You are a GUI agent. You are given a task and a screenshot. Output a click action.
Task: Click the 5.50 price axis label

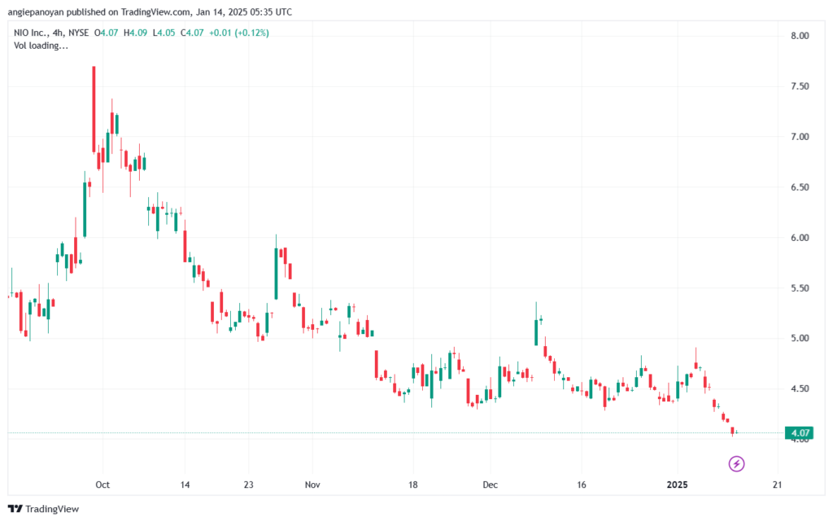coord(800,288)
